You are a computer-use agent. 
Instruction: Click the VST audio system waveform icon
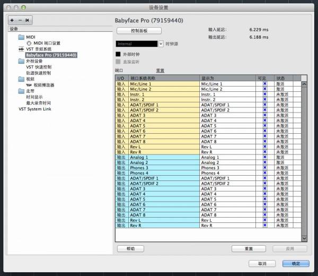tap(21, 49)
